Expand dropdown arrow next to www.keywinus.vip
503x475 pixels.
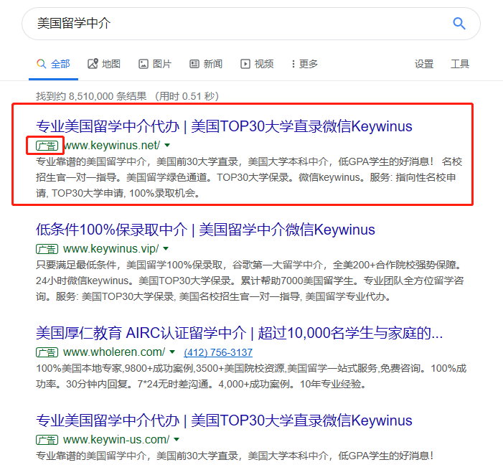pos(166,249)
